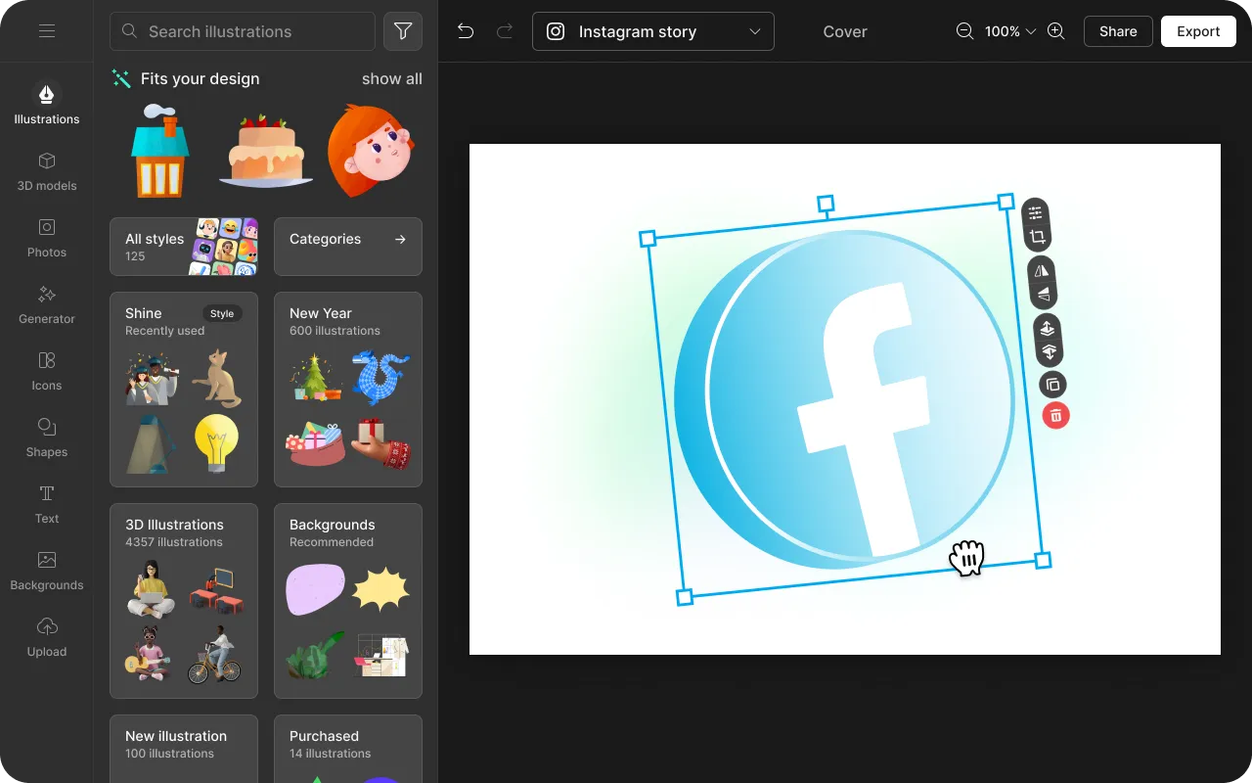Flip the image horizontally
Screen dimensions: 1252x783
point(1042,270)
